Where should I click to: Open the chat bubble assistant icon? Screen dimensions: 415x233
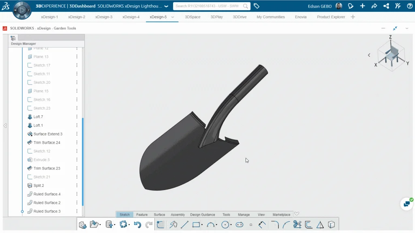coord(406,204)
